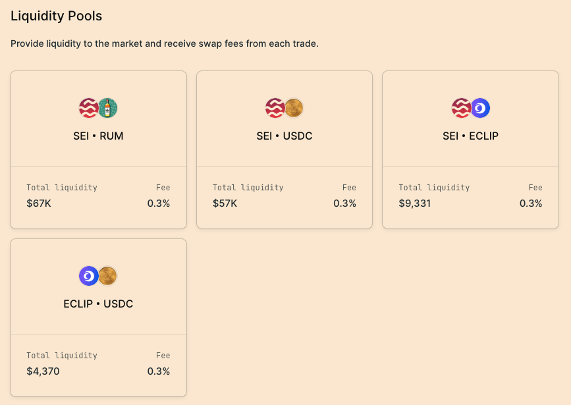Click SEI token icon in SEI • RUM pool

(x=88, y=108)
